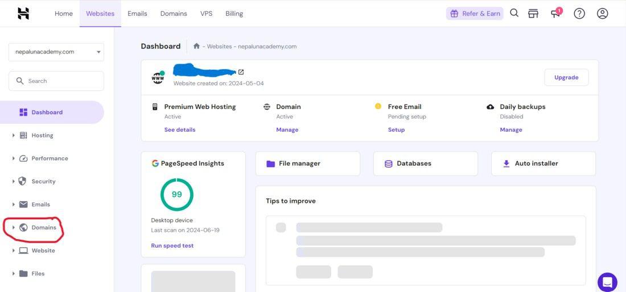Viewport: 626px width, 292px height.
Task: Expand the Domains section arrow
Action: click(14, 227)
